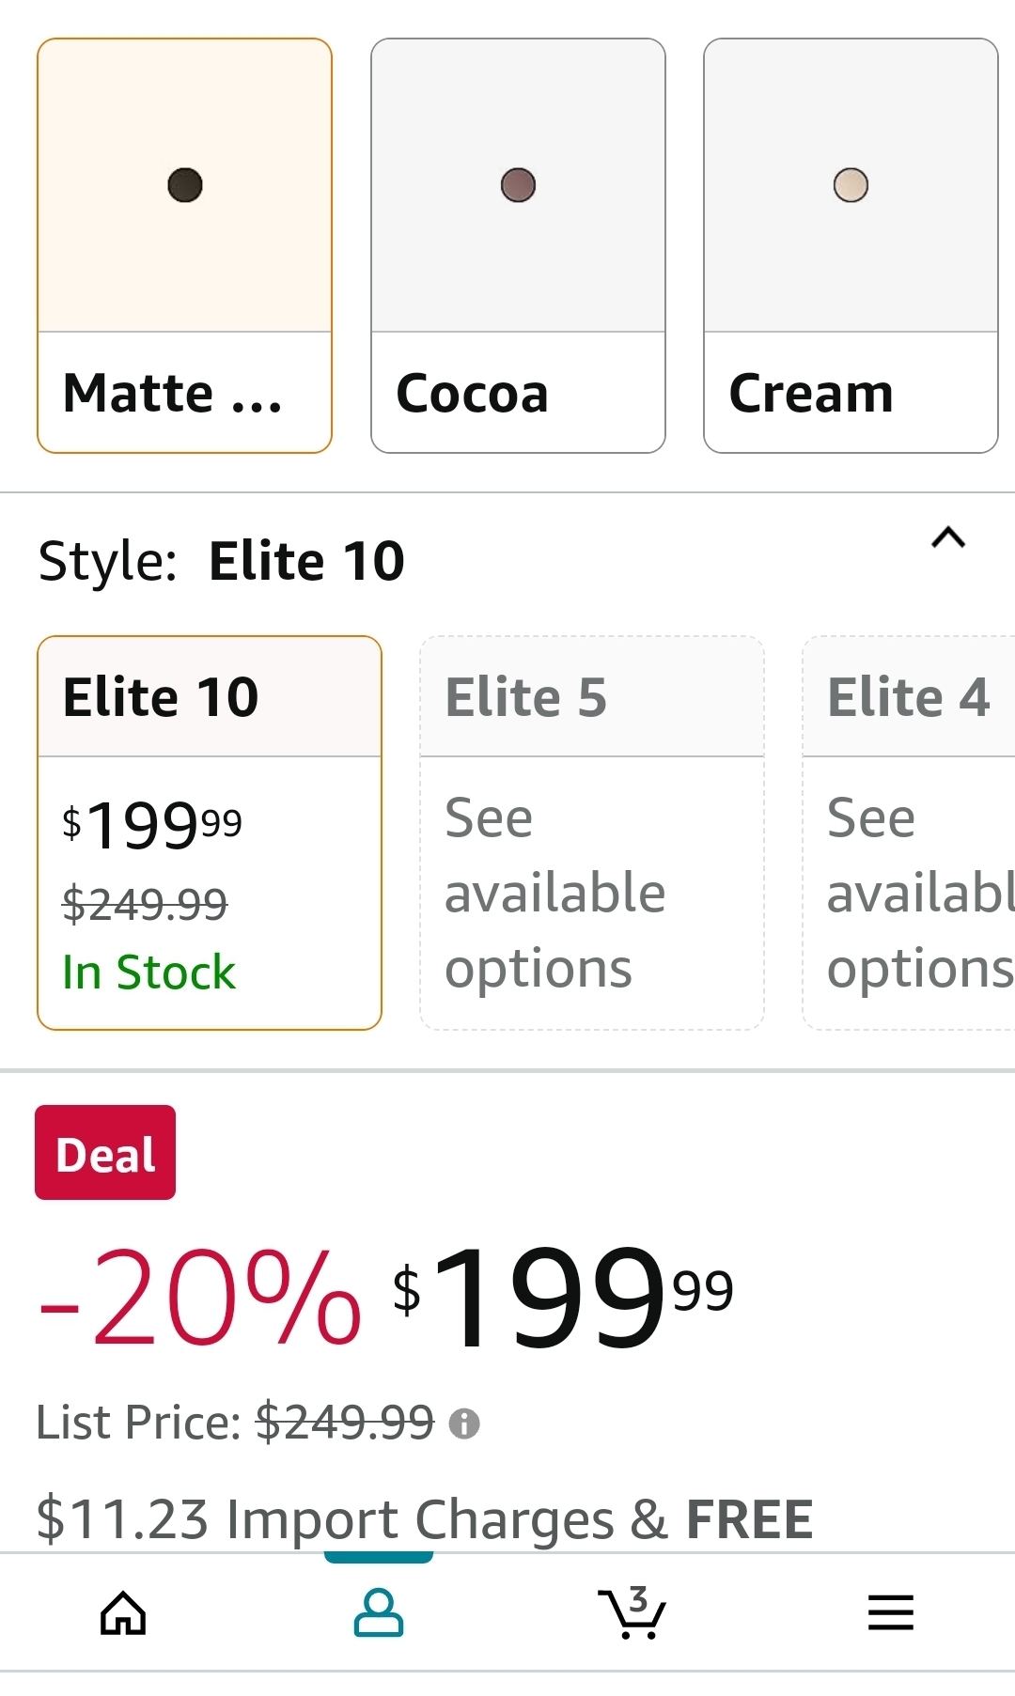Choose the Elite 4 style option
Viewport: 1015px width, 1696px height.
909,833
